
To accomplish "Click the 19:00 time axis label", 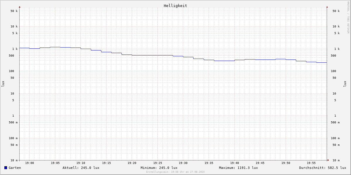I will coord(30,163).
